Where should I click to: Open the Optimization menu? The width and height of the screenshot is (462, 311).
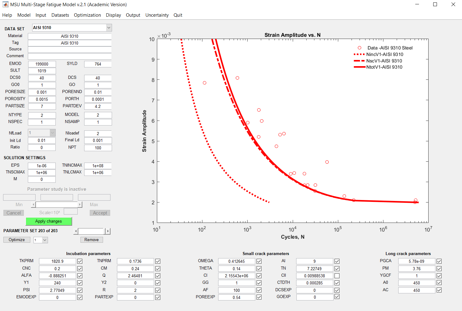[x=87, y=15]
